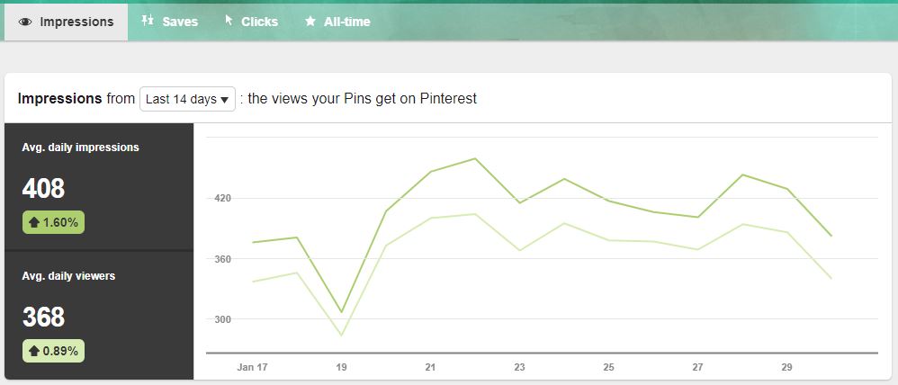Switch to the Saves tab

click(x=169, y=22)
